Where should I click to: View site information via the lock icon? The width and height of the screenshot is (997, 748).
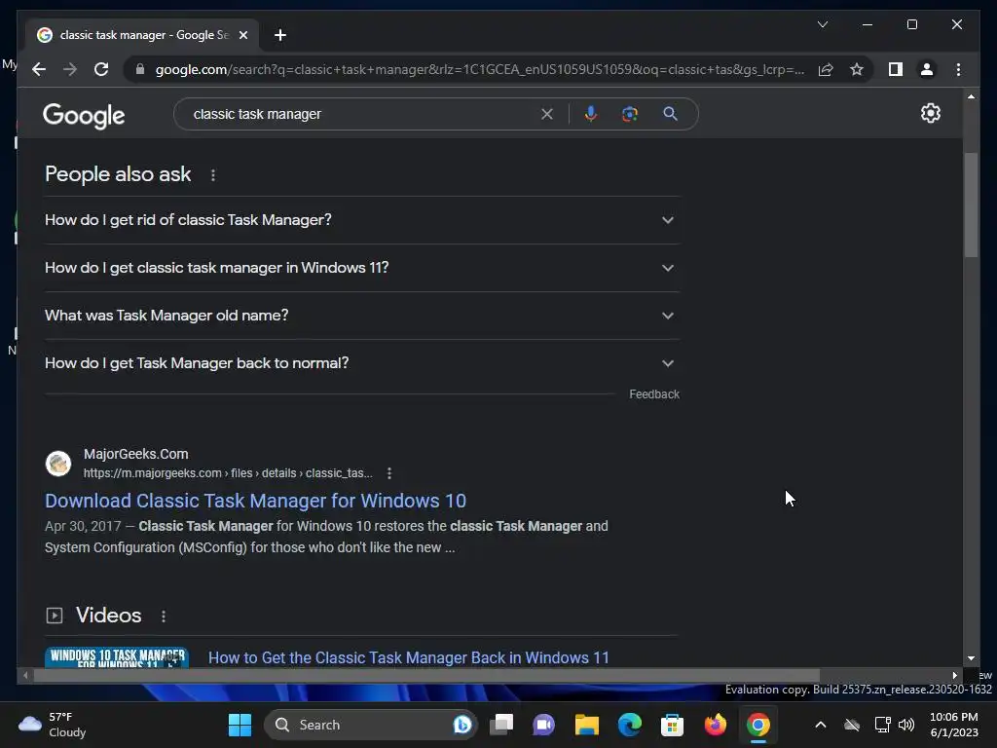click(x=140, y=69)
